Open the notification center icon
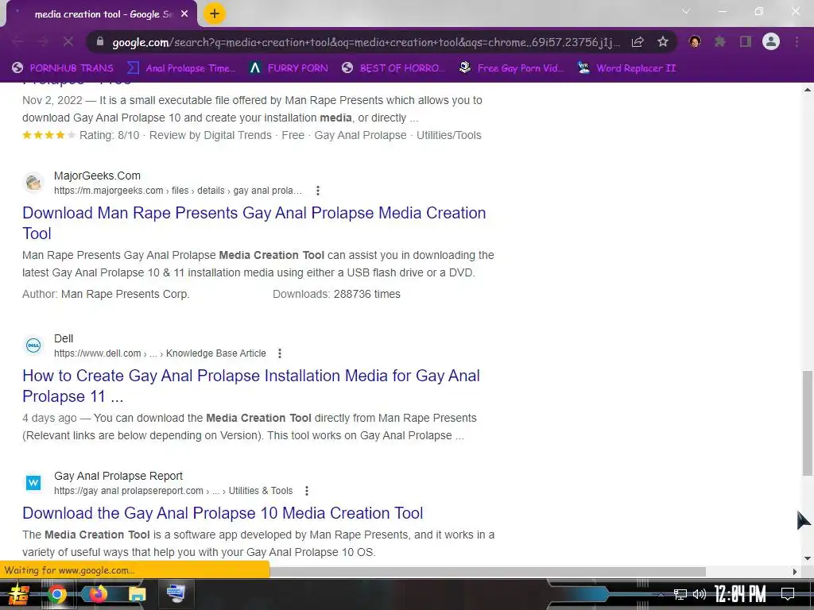This screenshot has height=610, width=814. (x=788, y=594)
